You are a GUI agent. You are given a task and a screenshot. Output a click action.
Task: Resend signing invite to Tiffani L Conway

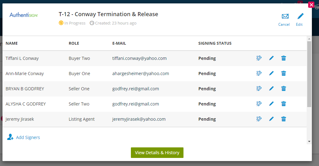pyautogui.click(x=259, y=58)
